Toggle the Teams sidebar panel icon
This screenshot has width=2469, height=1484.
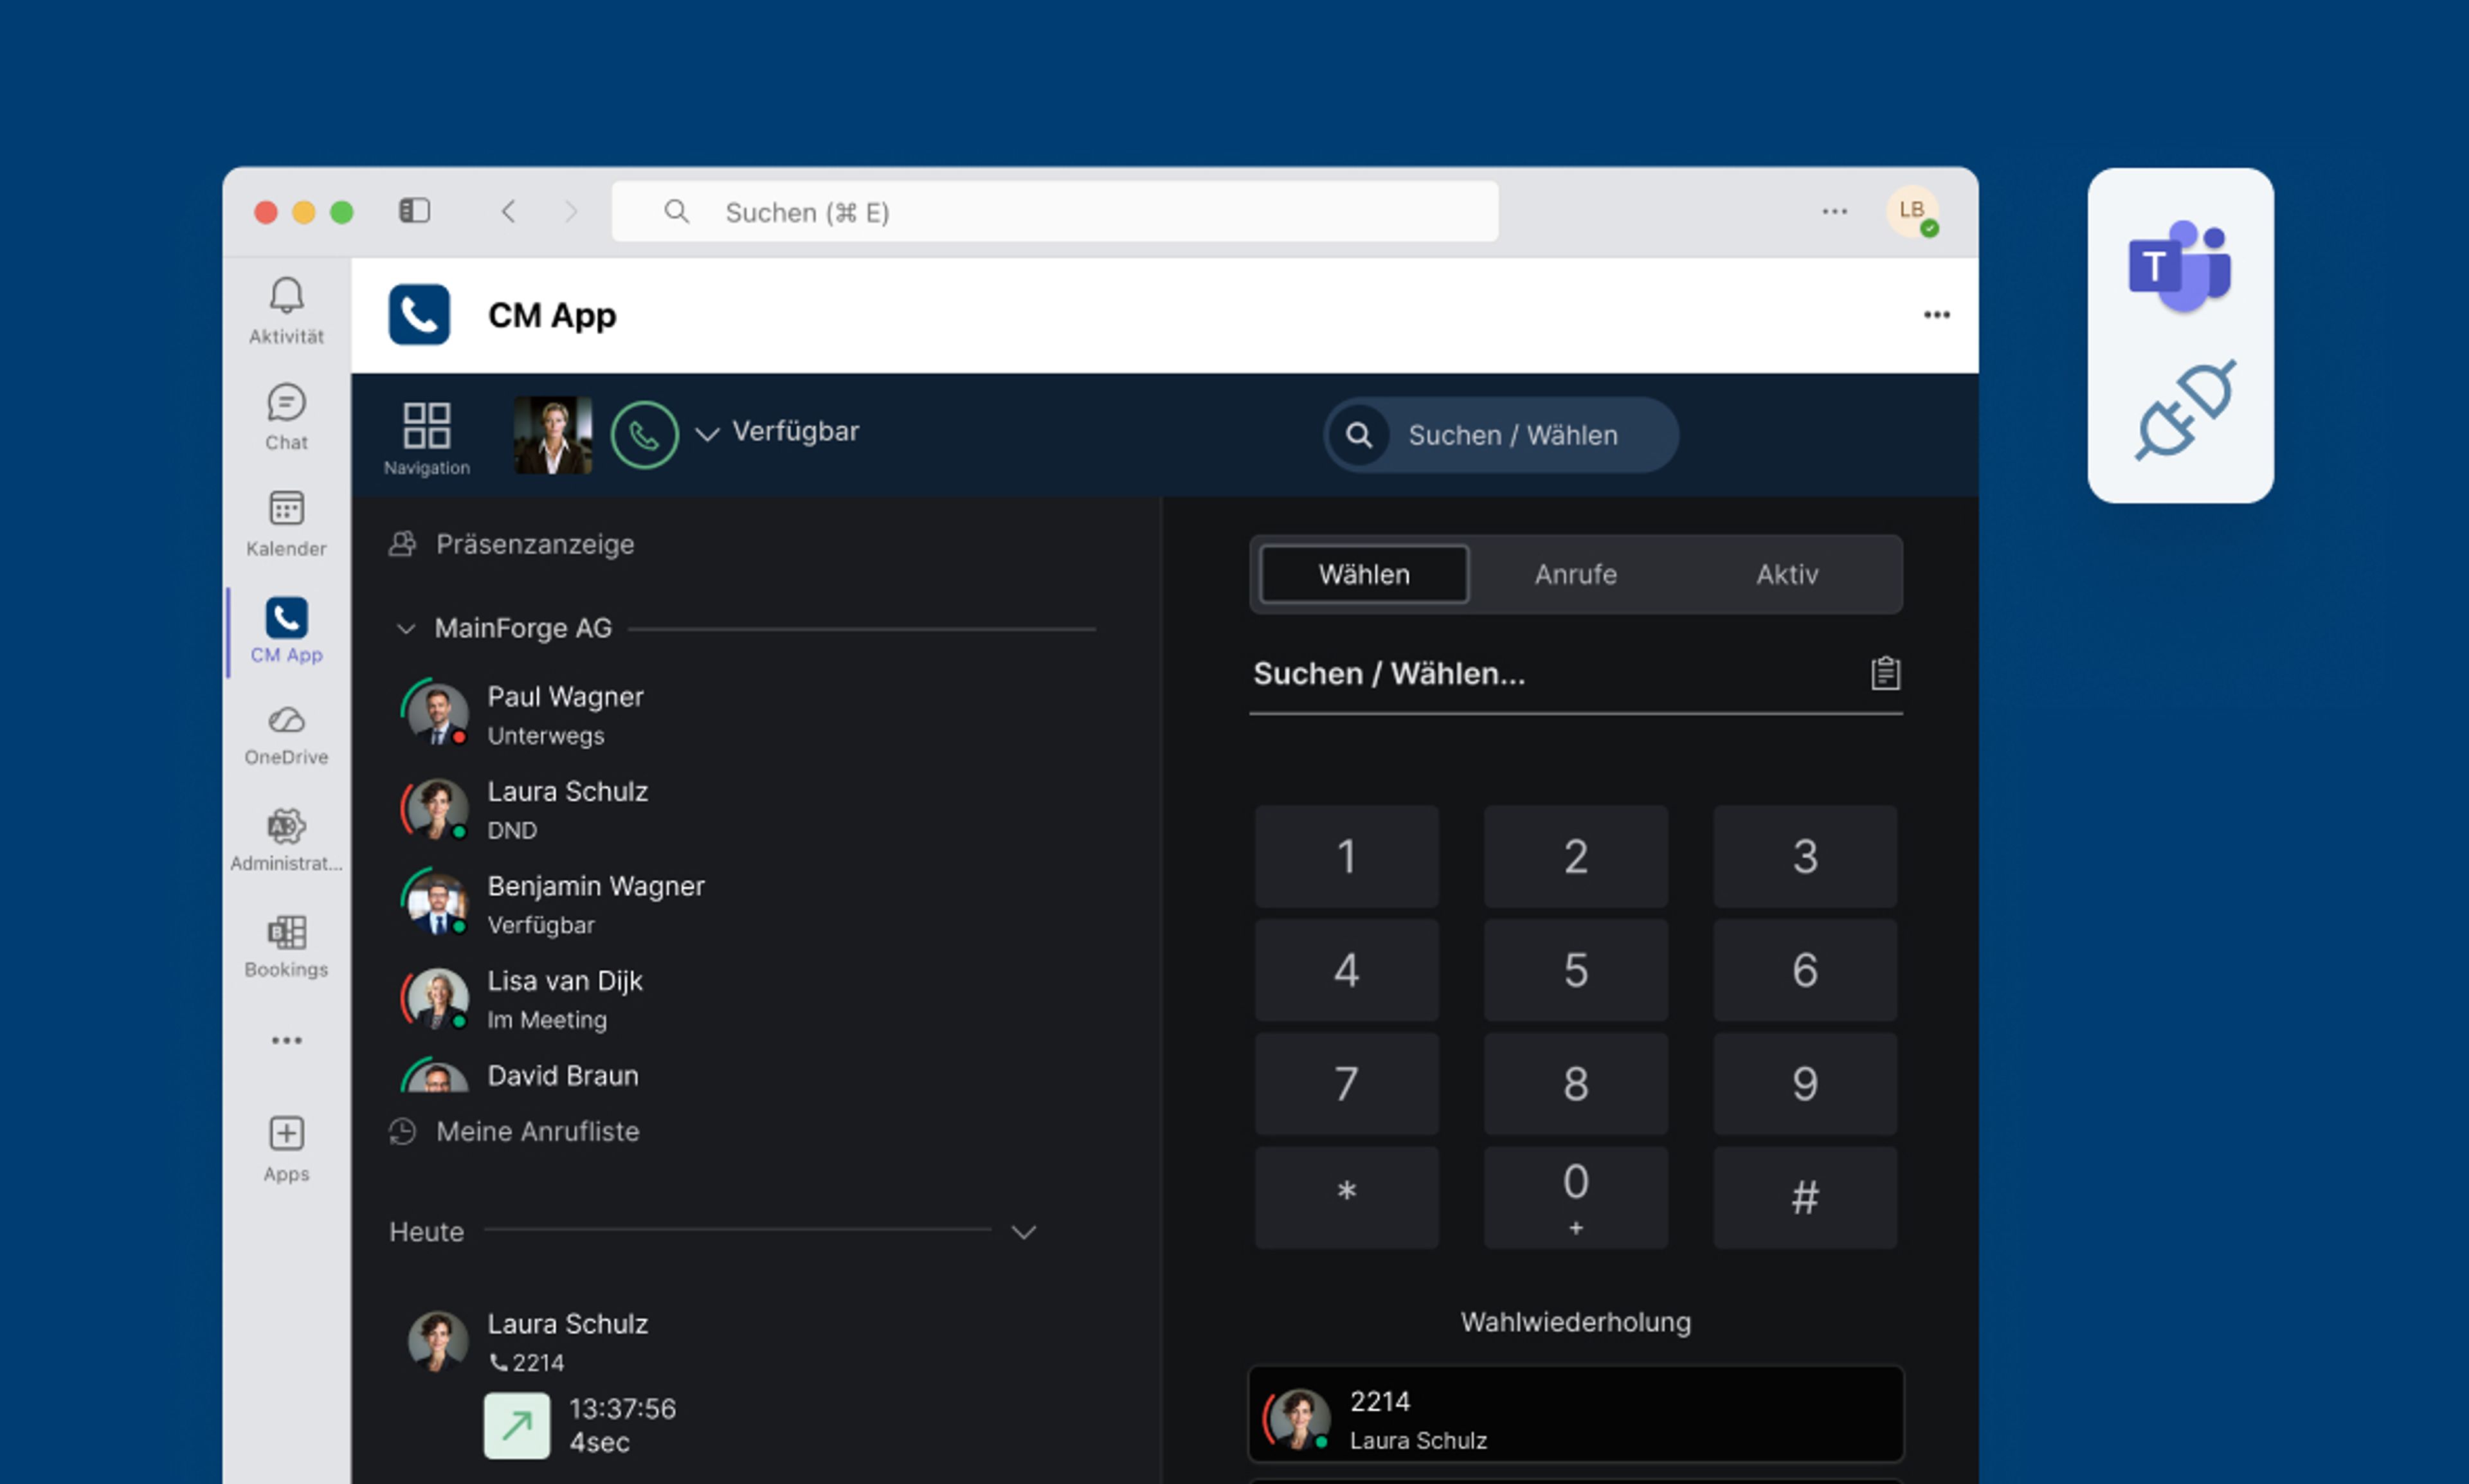click(414, 211)
